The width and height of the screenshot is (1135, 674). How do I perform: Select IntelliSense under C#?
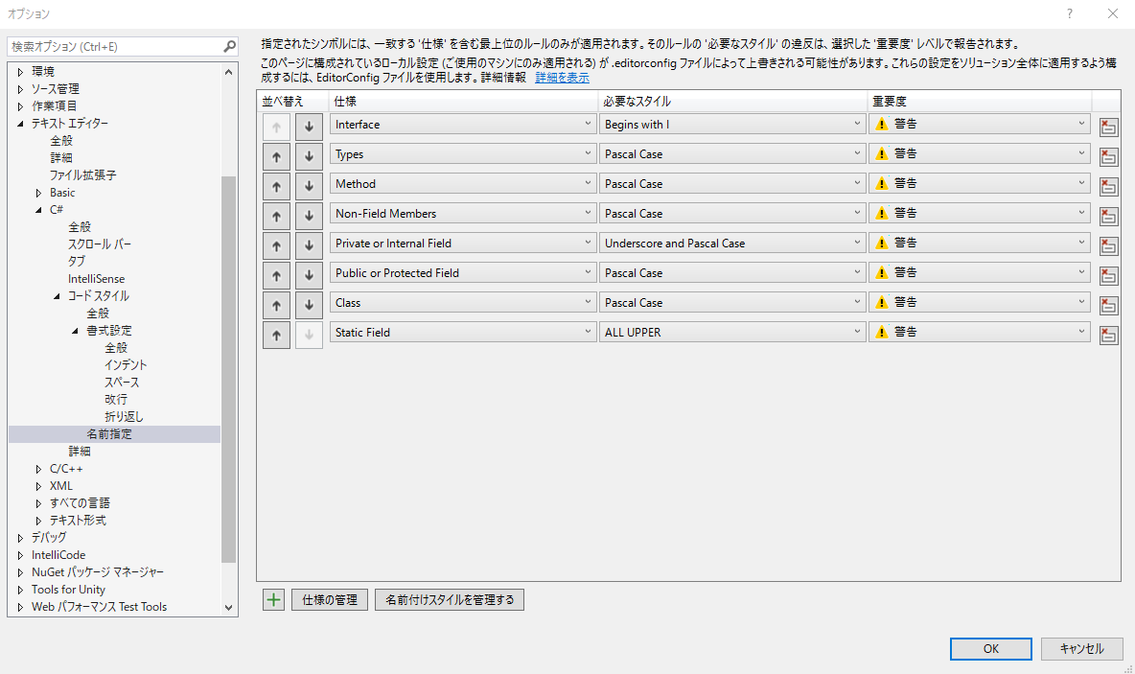click(96, 279)
